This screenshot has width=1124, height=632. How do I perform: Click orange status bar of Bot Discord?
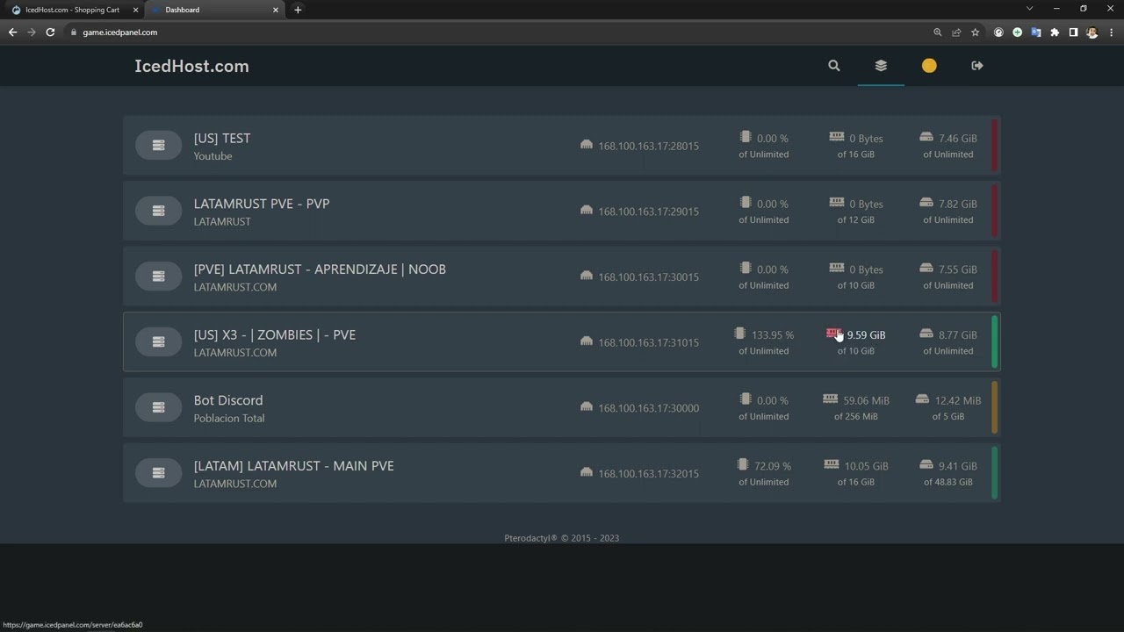[995, 407]
